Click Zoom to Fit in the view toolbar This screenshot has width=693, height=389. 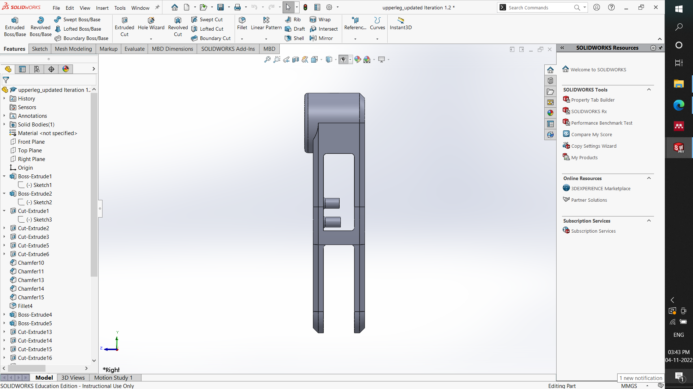[267, 59]
